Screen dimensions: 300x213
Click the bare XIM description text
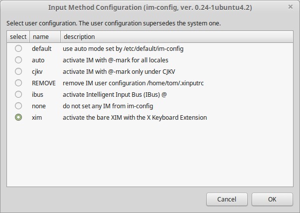coord(135,118)
